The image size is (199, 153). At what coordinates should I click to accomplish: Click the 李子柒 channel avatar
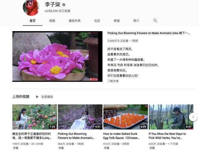click(31, 7)
